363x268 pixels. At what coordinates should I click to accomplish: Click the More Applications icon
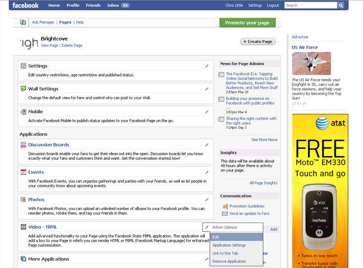(x=23, y=259)
